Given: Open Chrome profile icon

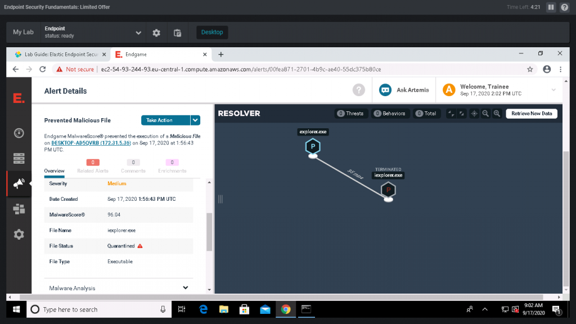Looking at the screenshot, I should tap(547, 69).
